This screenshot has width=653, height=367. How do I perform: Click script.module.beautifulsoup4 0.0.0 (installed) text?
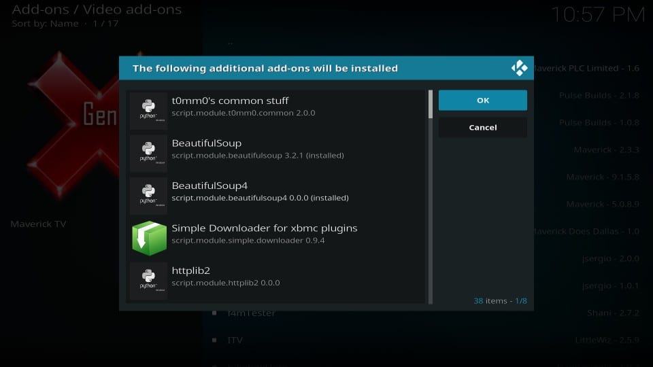(261, 198)
